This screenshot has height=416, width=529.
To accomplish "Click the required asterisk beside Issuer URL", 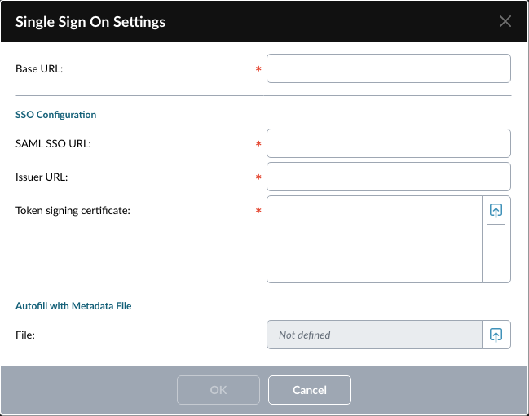I will [258, 177].
